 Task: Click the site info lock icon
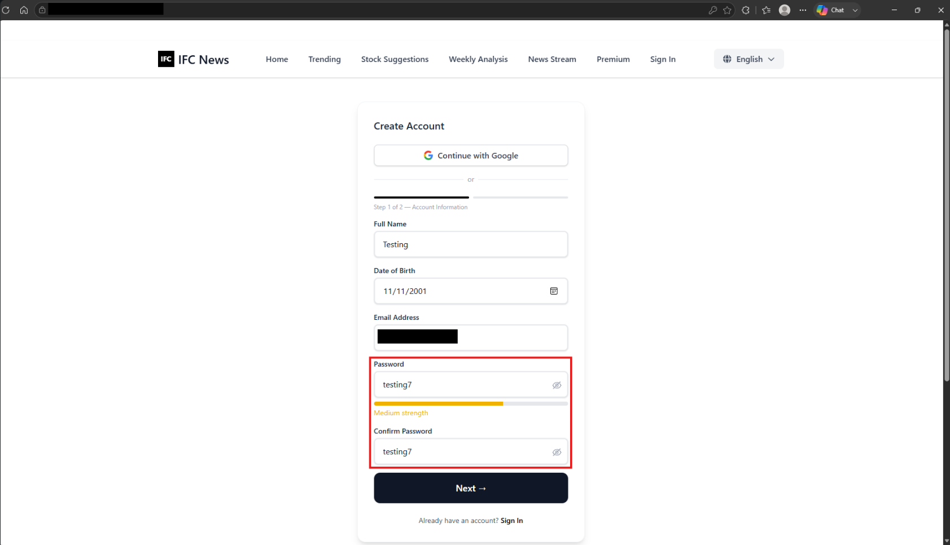pos(42,10)
